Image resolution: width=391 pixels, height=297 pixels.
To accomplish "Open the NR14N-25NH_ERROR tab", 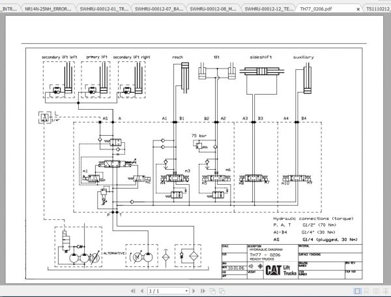I will pyautogui.click(x=48, y=8).
